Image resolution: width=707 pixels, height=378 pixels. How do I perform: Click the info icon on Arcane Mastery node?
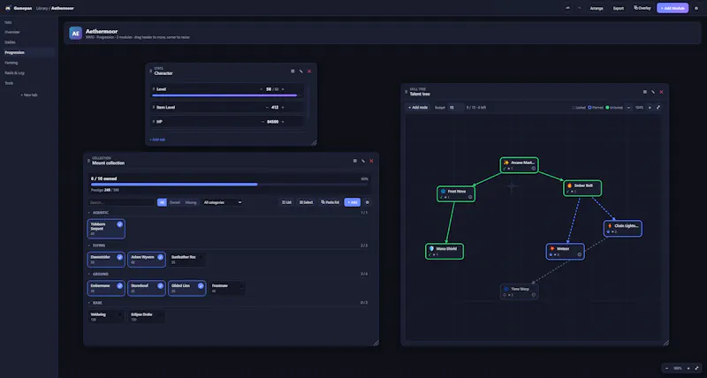[534, 168]
